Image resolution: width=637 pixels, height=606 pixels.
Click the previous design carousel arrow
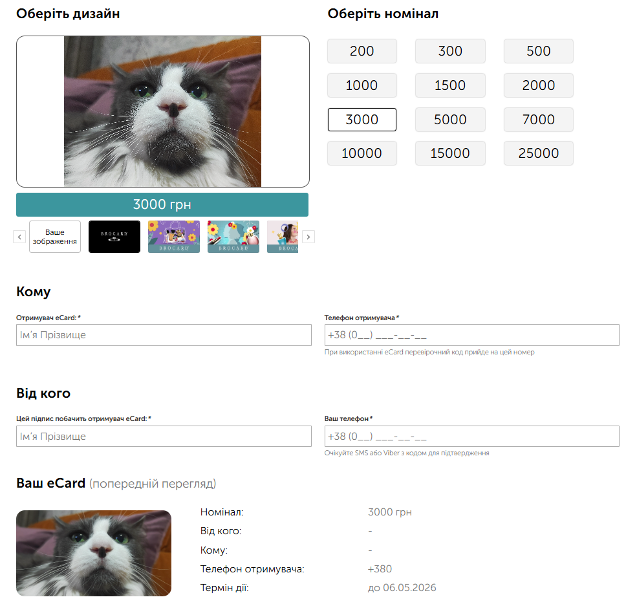[19, 237]
